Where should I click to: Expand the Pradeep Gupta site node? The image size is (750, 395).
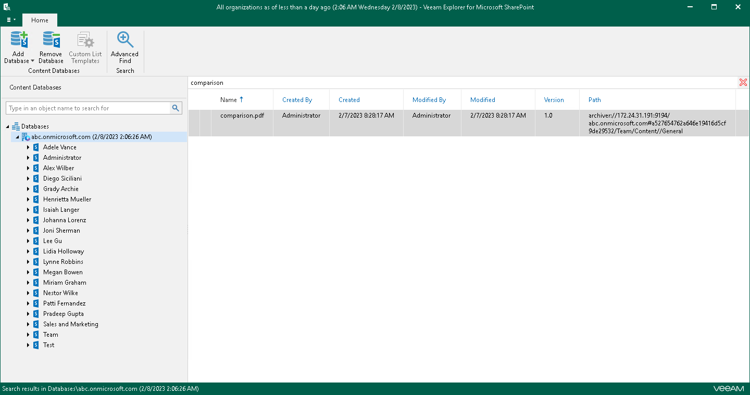click(28, 314)
